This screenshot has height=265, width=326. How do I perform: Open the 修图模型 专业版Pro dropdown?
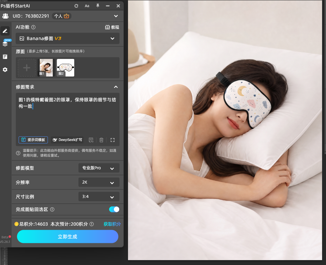click(x=99, y=168)
